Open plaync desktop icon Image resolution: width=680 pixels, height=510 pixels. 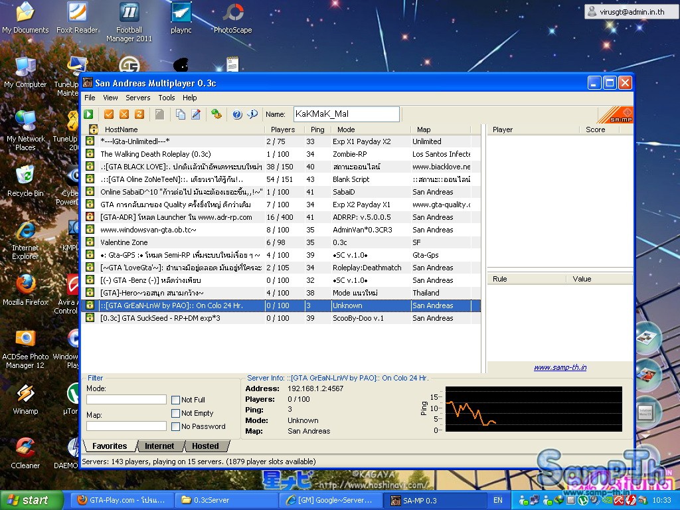click(x=181, y=17)
